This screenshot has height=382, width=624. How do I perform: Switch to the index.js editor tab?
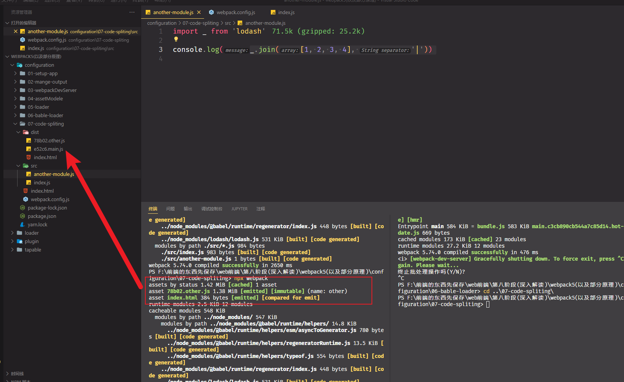coord(286,13)
